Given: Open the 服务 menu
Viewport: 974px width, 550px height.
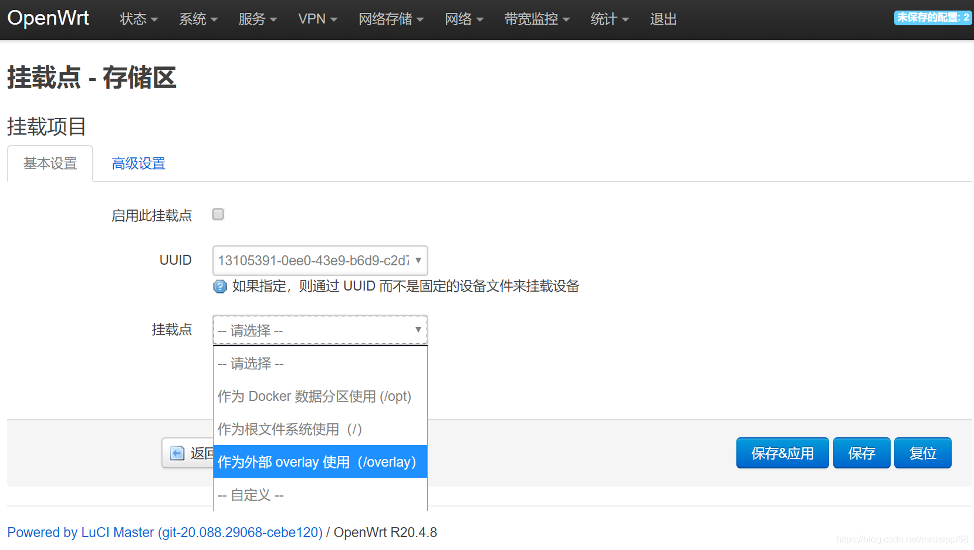Looking at the screenshot, I should [x=258, y=19].
